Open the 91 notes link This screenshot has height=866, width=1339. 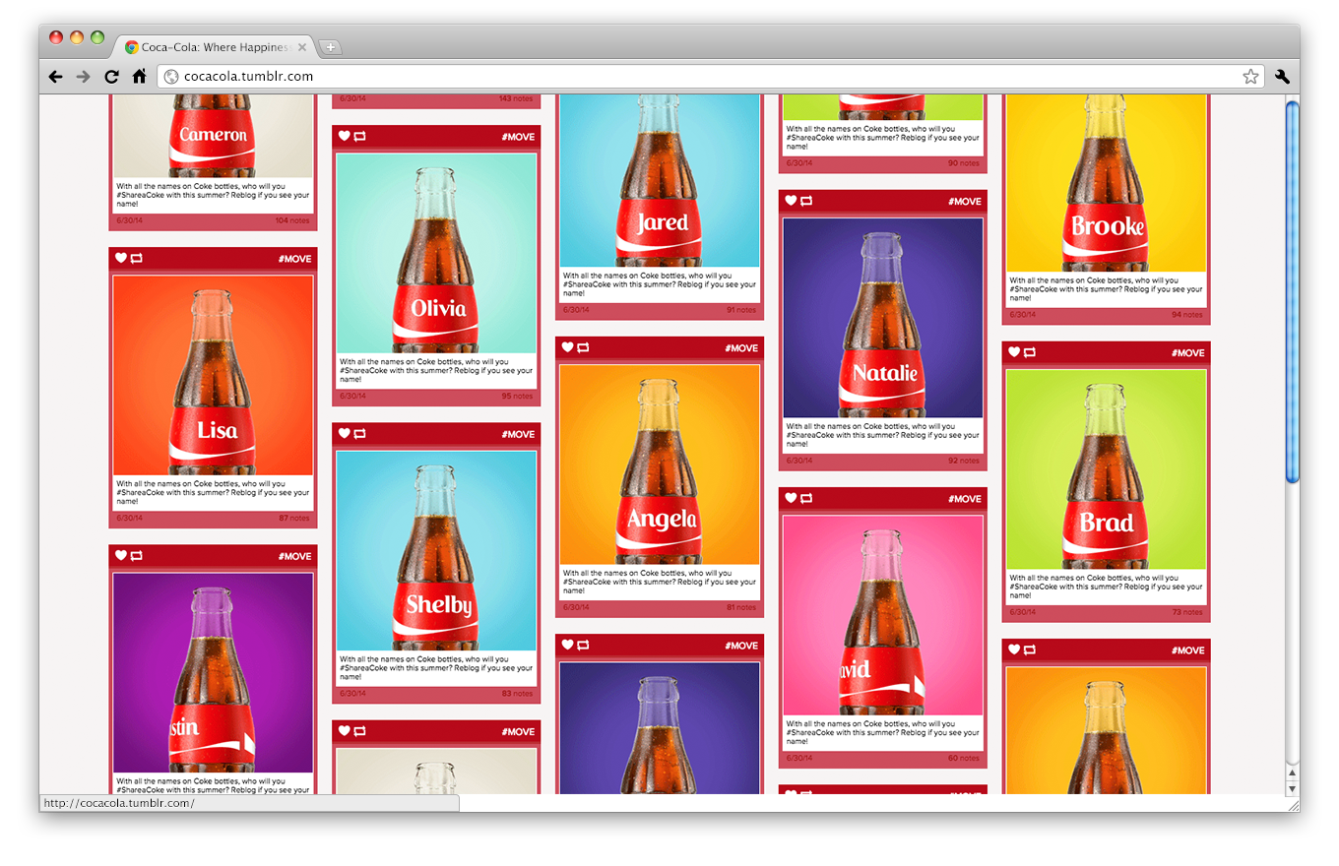tap(741, 310)
